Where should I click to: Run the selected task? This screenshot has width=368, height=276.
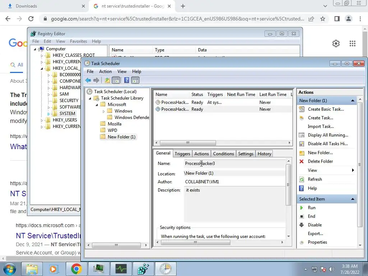click(312, 208)
